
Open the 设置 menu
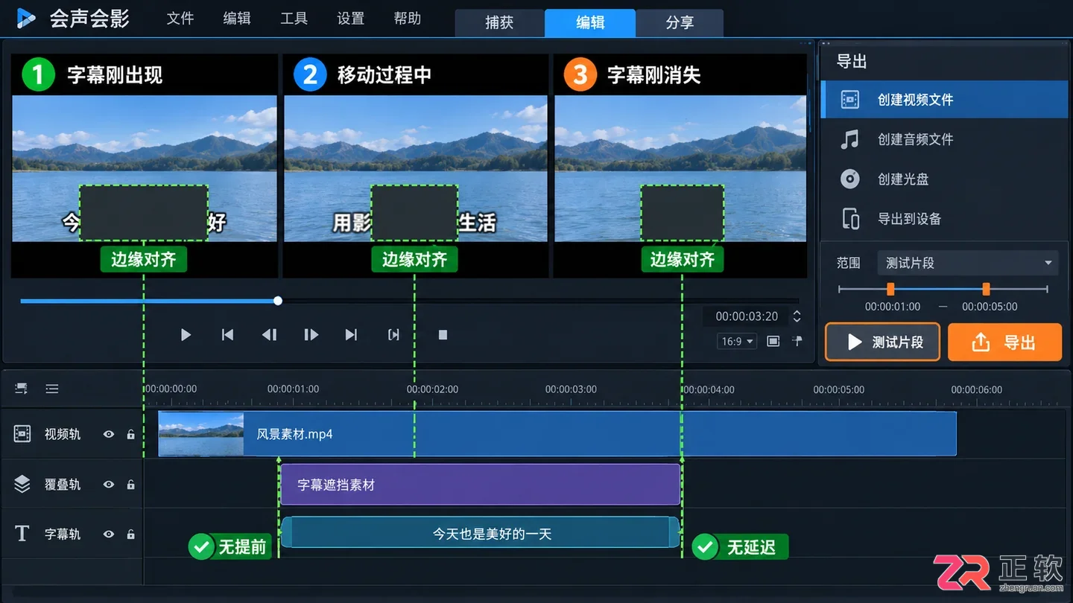point(350,19)
